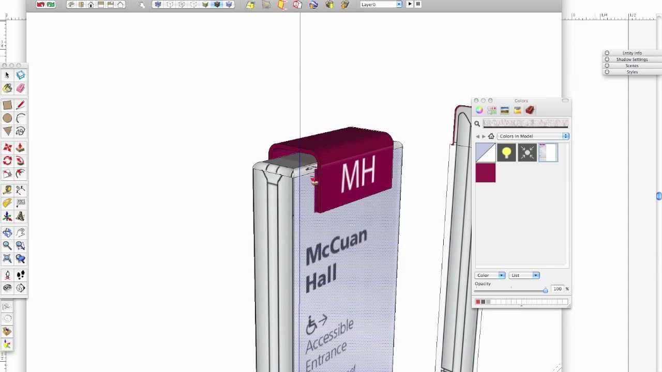Select the Push/Pull tool
Screen dimensions: 662x372
(x=20, y=148)
